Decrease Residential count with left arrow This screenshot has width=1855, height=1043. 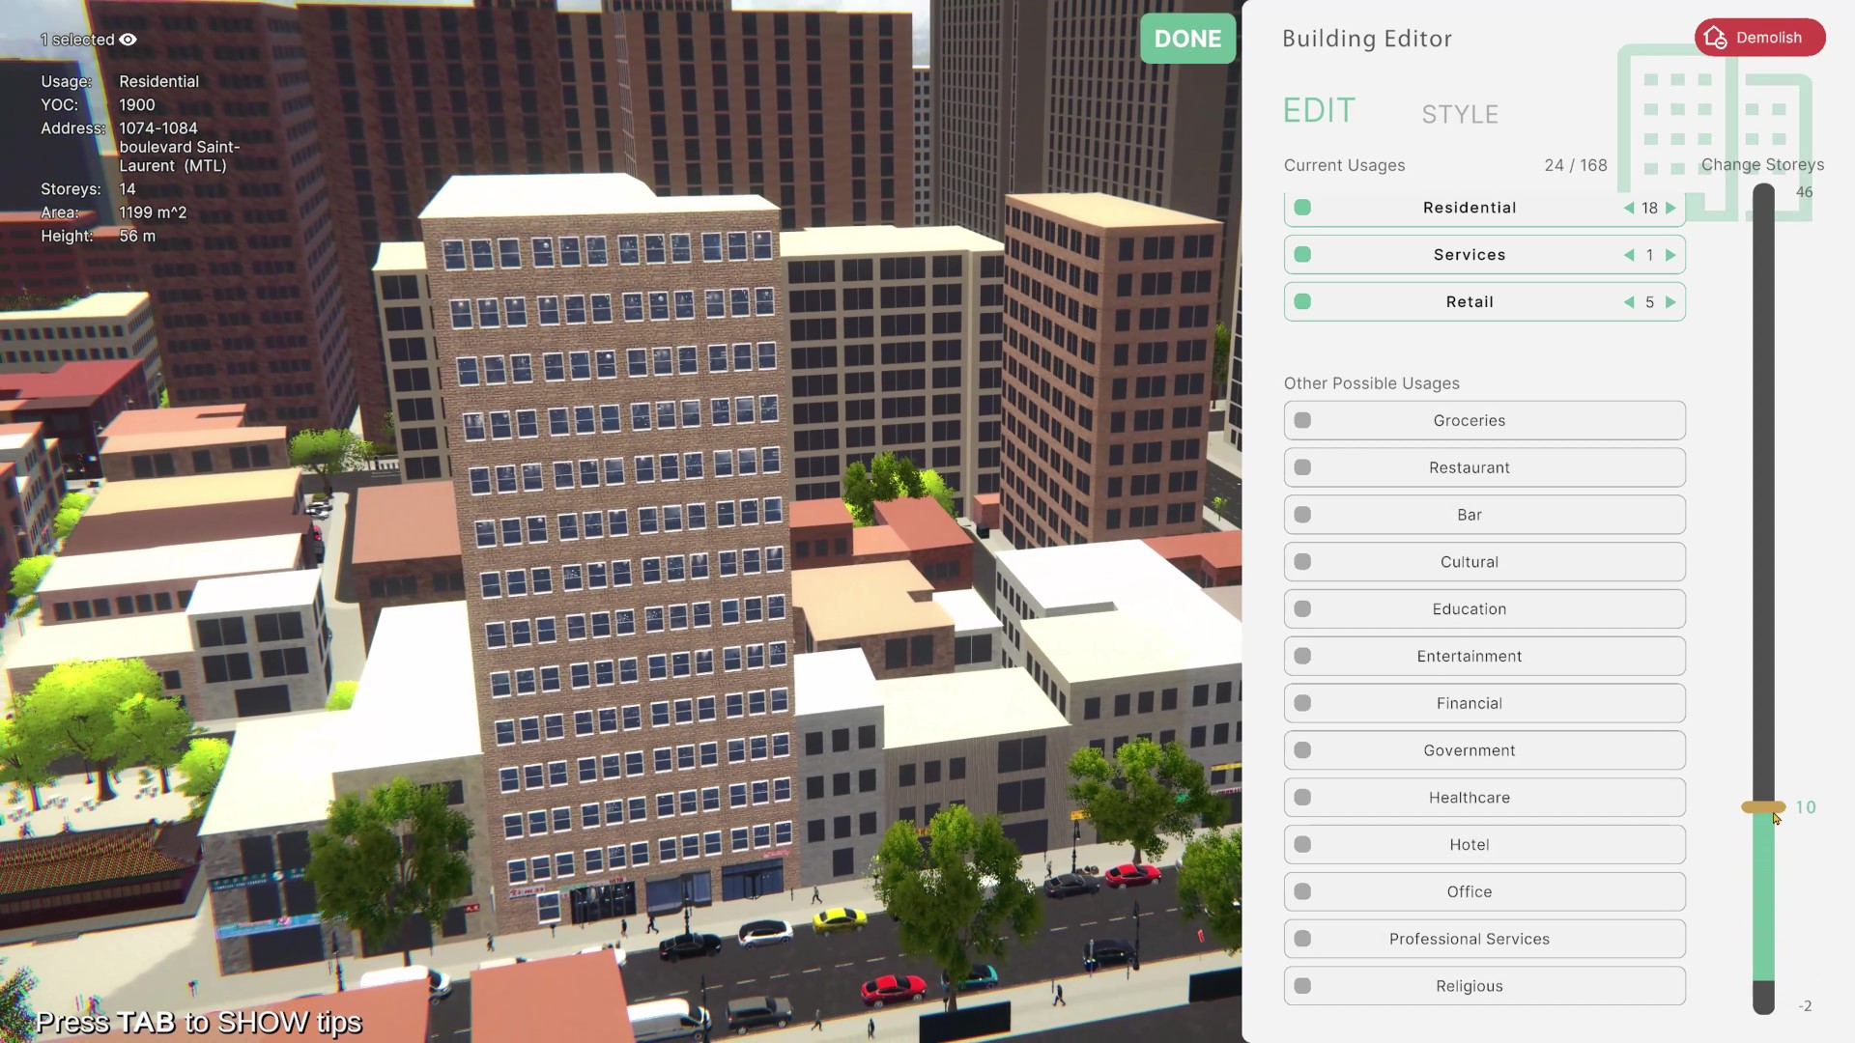[x=1629, y=208]
